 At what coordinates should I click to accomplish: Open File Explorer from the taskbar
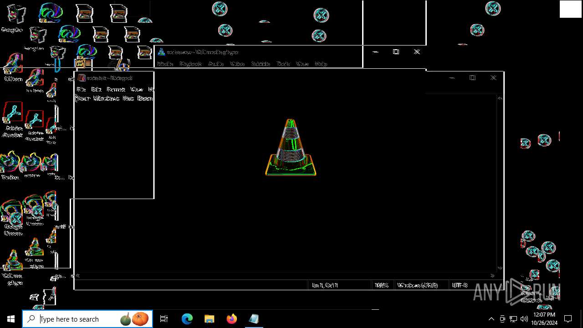pos(209,319)
